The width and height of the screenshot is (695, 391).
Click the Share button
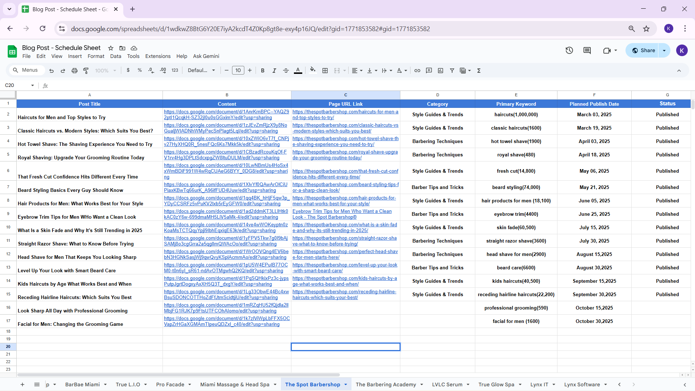643,51
